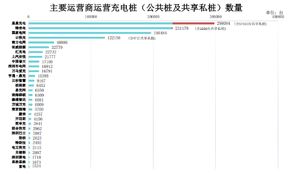
Task: Click the note 含67163台共享私桩
Action: pos(250,24)
